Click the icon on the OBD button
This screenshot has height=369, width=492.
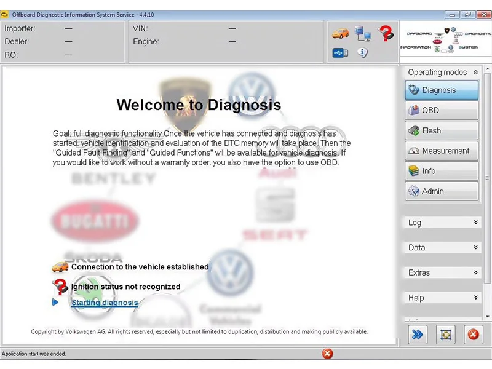413,110
